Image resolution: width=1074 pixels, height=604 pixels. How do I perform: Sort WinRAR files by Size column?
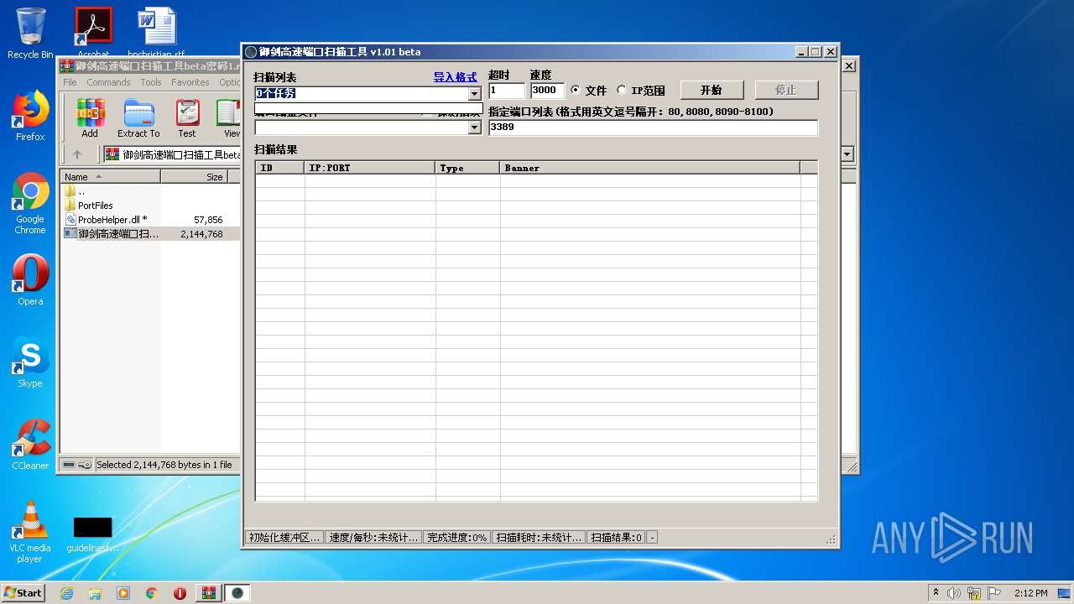click(x=195, y=177)
